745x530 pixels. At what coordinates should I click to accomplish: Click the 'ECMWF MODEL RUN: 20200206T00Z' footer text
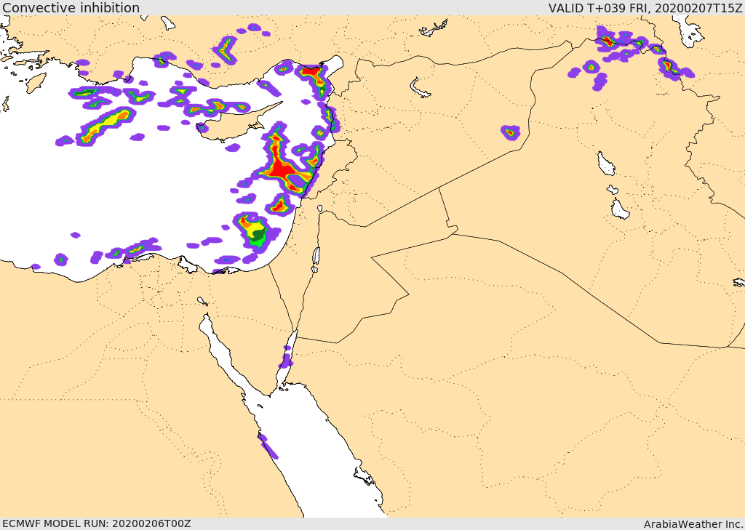click(x=97, y=523)
